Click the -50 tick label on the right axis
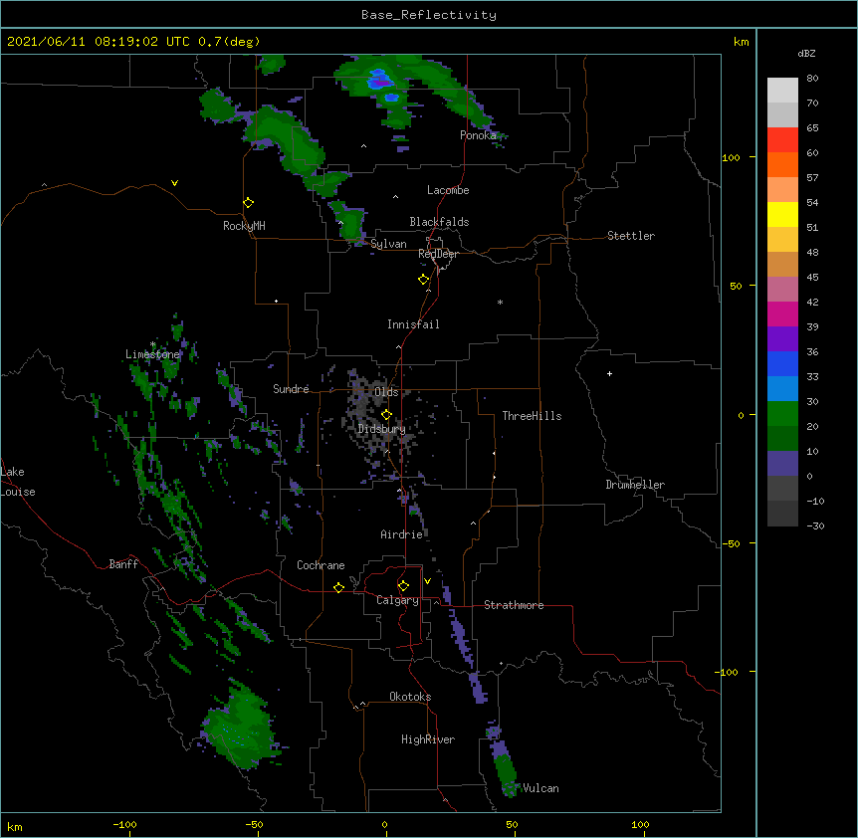 pos(731,543)
